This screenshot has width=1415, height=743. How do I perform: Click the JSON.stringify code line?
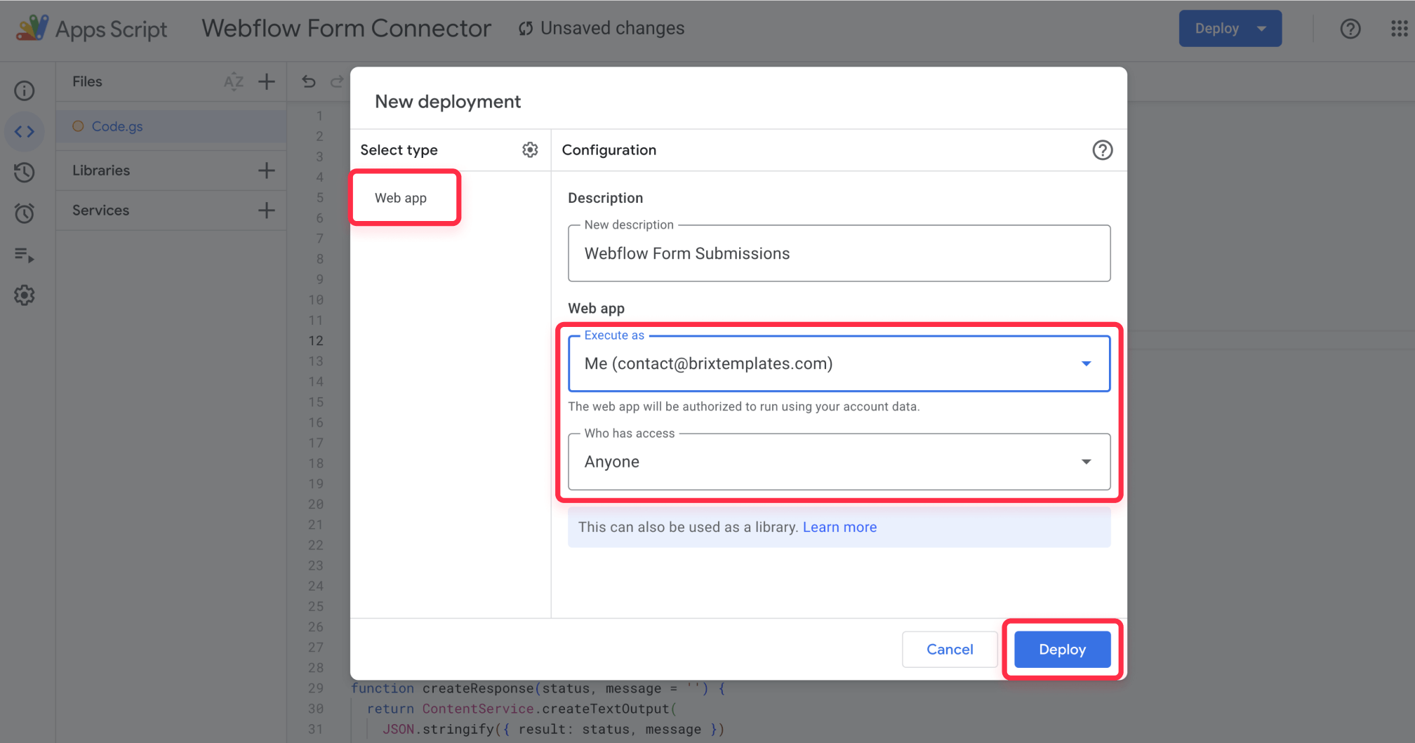coord(553,729)
